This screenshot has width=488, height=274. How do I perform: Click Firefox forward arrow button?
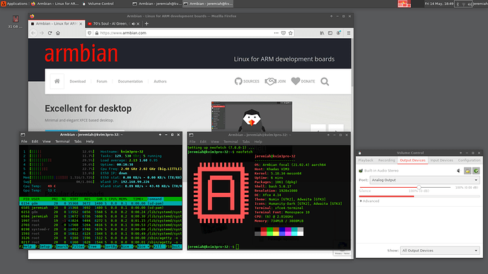tap(42, 33)
